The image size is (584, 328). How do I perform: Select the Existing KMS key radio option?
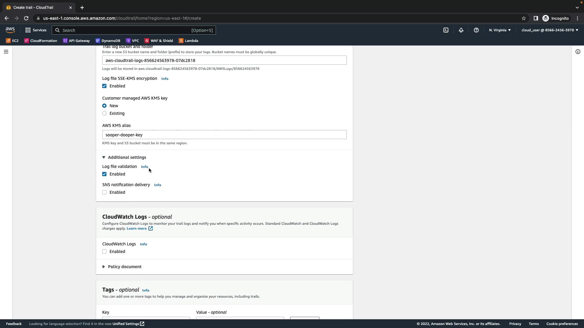click(x=104, y=113)
